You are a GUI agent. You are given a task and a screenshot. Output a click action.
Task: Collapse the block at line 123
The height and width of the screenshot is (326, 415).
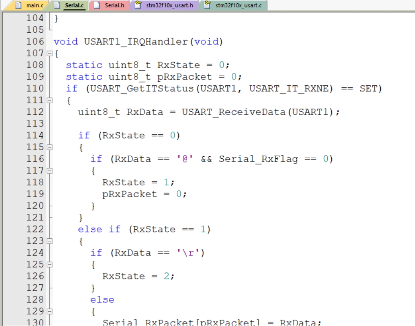pyautogui.click(x=49, y=241)
